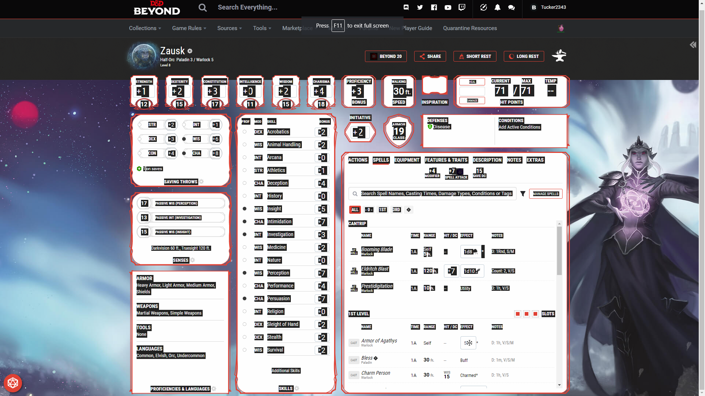
Task: Open skills settings via gear under Skills panel
Action: [296, 388]
